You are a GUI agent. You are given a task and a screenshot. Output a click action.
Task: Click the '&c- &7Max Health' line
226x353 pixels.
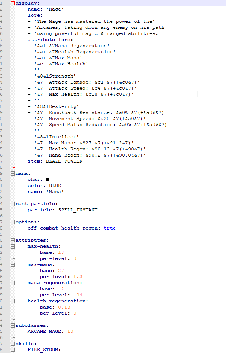[58, 64]
